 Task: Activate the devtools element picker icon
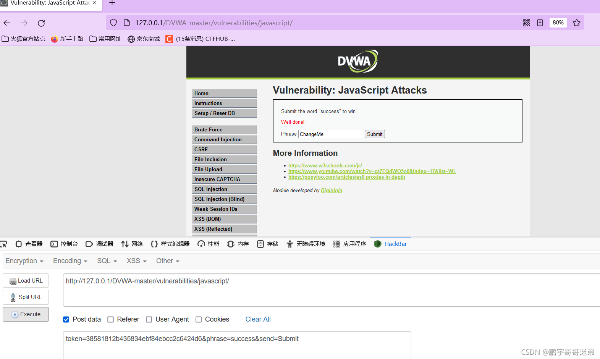coord(4,244)
